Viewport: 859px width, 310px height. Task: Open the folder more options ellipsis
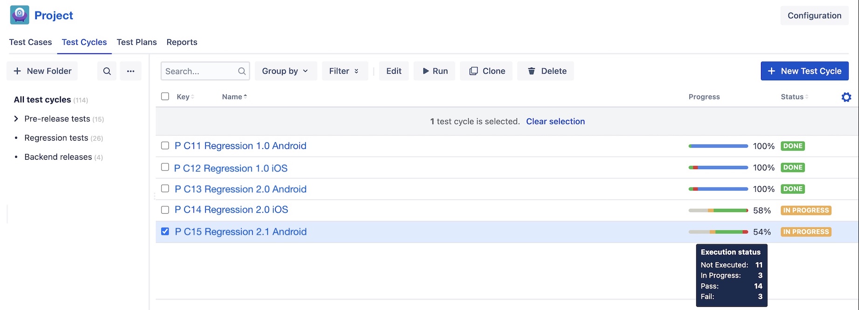click(131, 71)
